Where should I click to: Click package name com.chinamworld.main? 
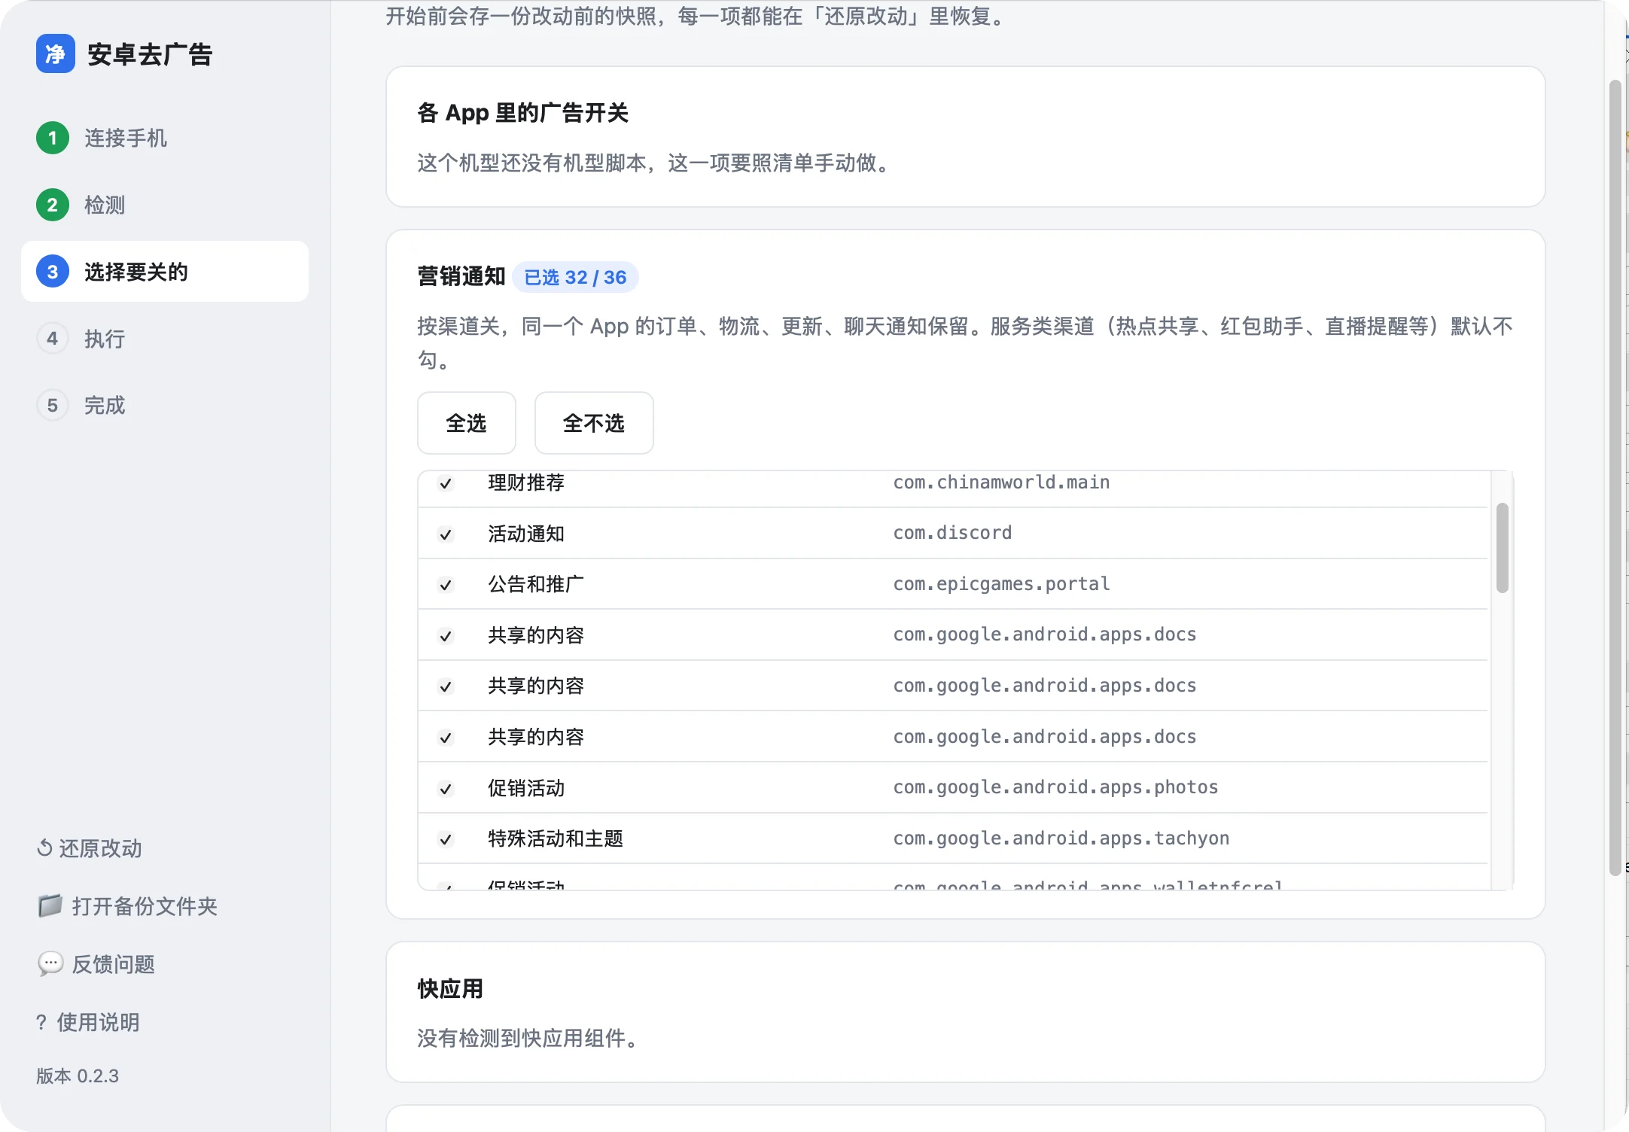(x=1001, y=482)
